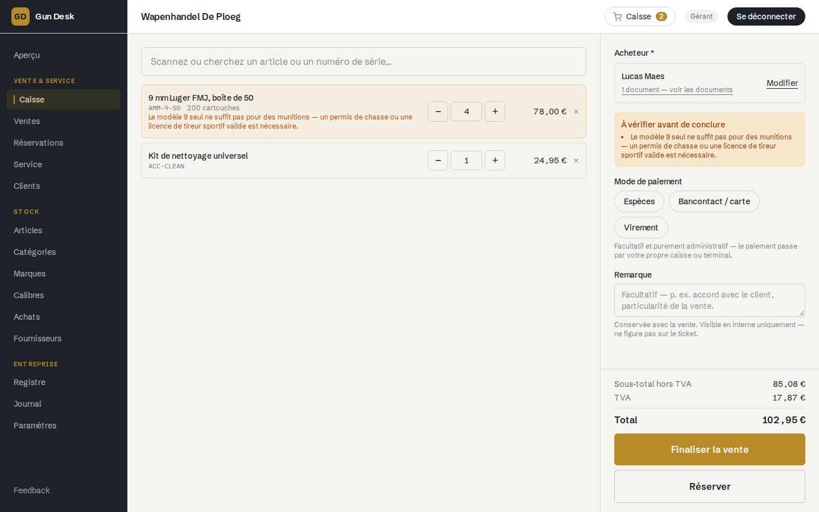Remove the 9 mm Luger FMJ line
This screenshot has height=512, width=819.
(576, 112)
